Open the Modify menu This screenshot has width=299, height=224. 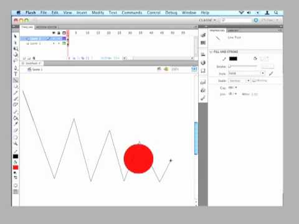coord(98,12)
